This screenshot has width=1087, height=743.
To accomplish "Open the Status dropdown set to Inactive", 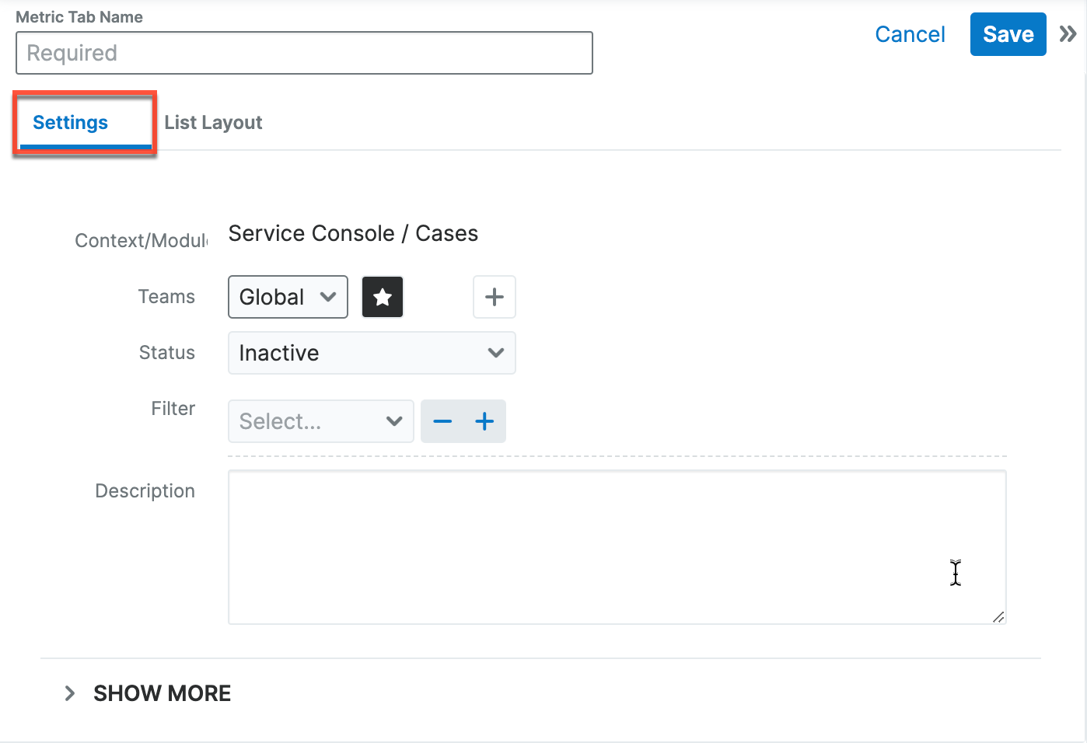I will [372, 353].
